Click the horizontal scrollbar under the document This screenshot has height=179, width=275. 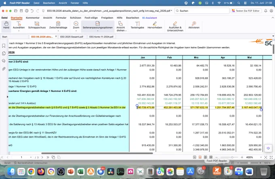[x=97, y=153]
